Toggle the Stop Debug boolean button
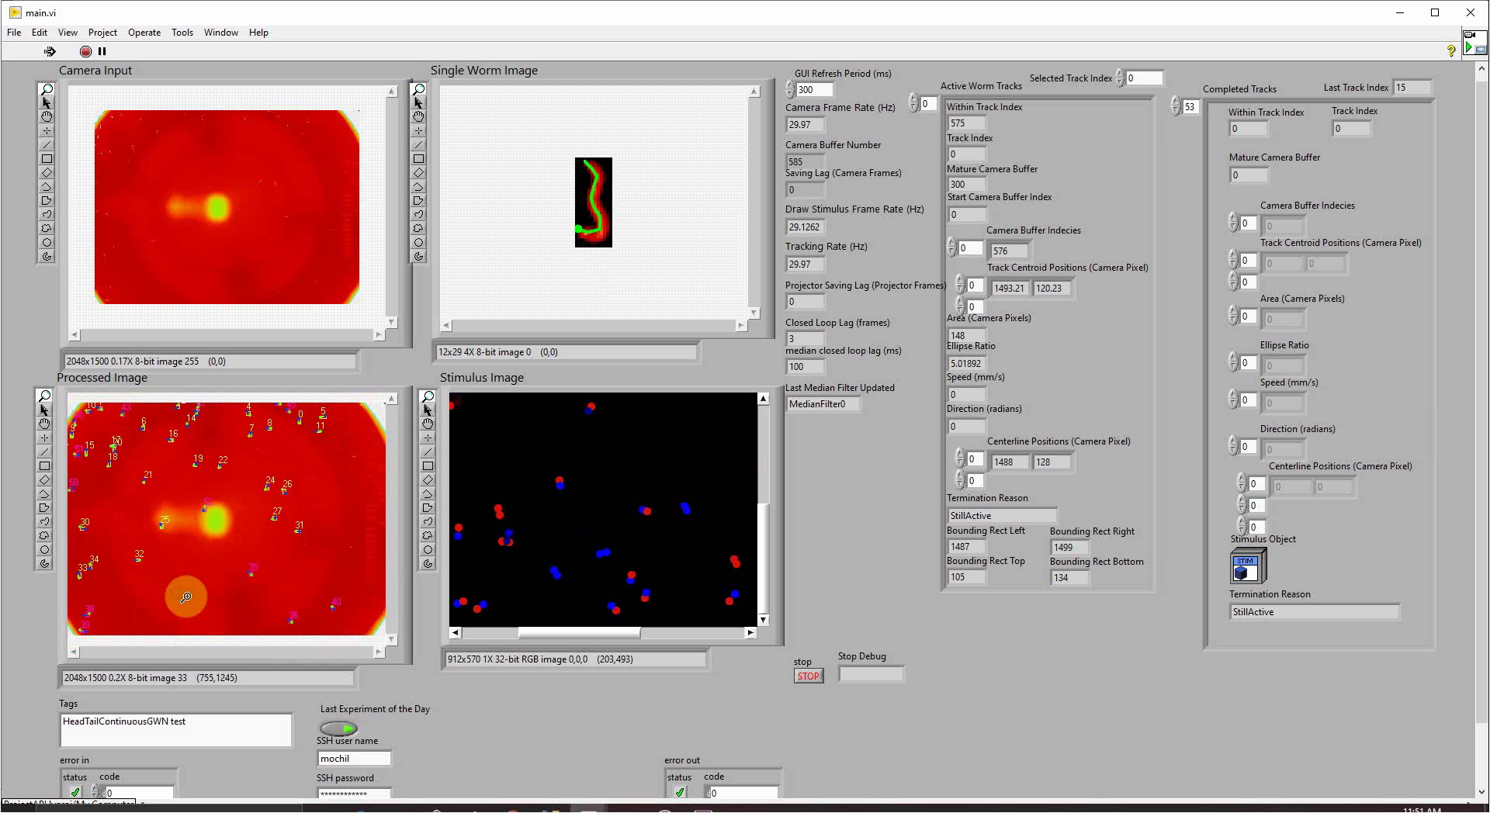Image resolution: width=1490 pixels, height=813 pixels. tap(871, 675)
